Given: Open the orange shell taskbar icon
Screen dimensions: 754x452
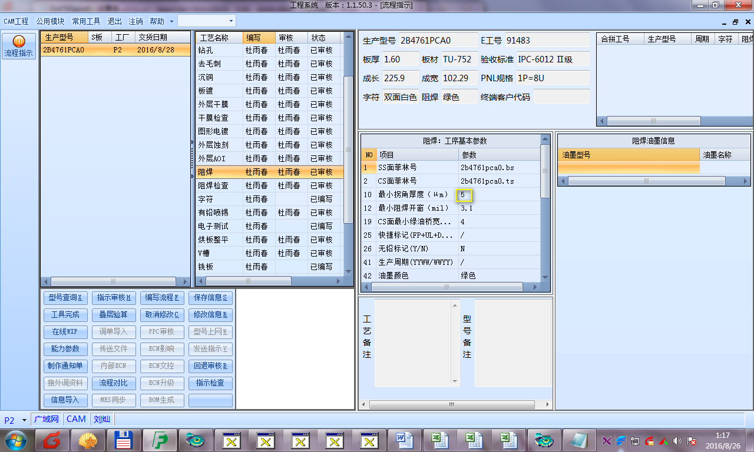Looking at the screenshot, I should (x=89, y=440).
